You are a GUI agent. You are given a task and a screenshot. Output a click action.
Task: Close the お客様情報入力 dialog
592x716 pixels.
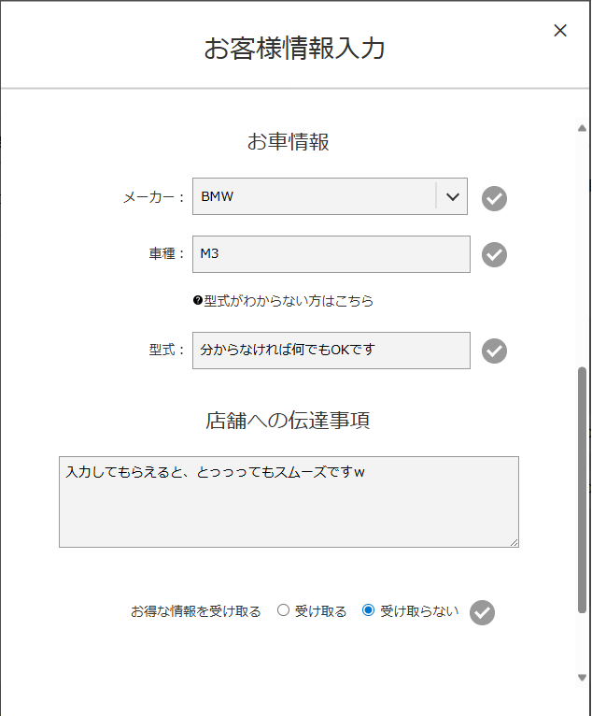[x=560, y=30]
